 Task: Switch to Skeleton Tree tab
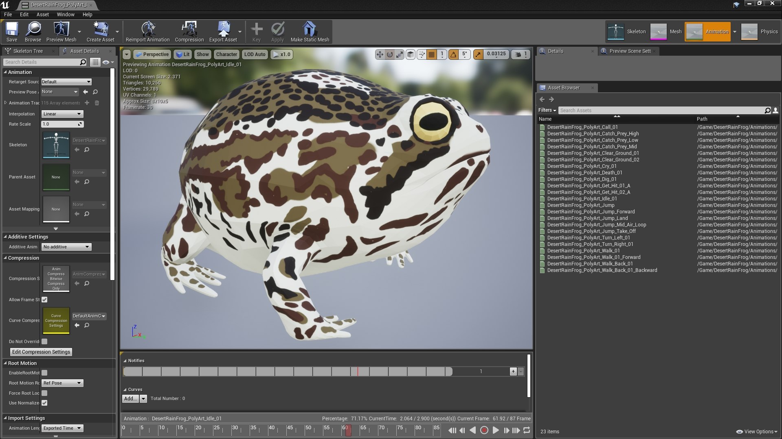pos(28,51)
